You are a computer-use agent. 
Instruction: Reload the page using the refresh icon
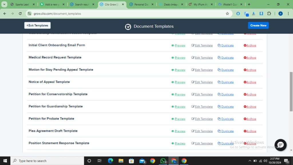tap(20, 13)
